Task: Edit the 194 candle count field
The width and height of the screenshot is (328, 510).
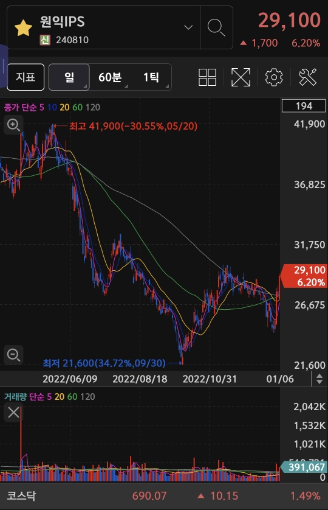Action: (x=304, y=106)
